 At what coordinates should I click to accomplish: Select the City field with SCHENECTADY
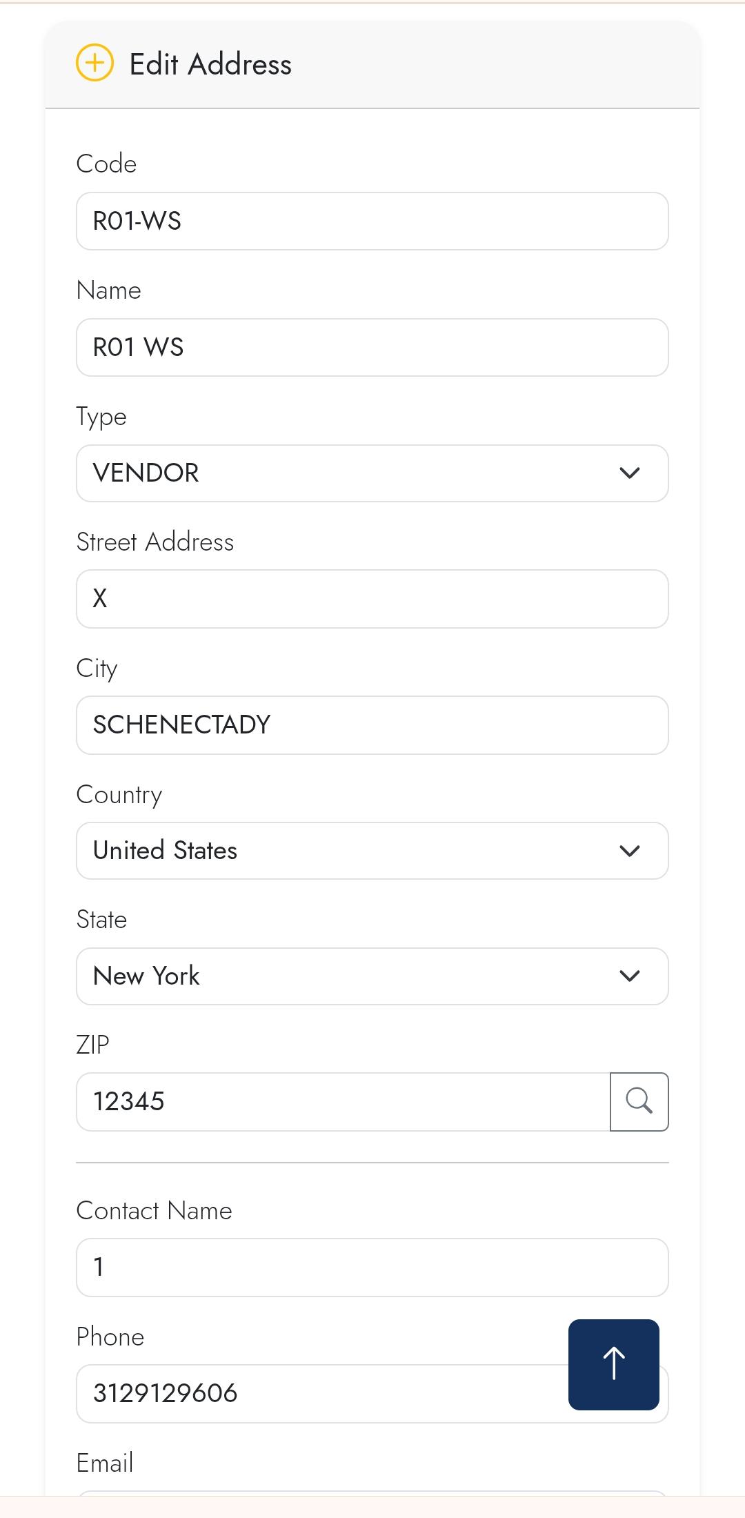click(372, 724)
